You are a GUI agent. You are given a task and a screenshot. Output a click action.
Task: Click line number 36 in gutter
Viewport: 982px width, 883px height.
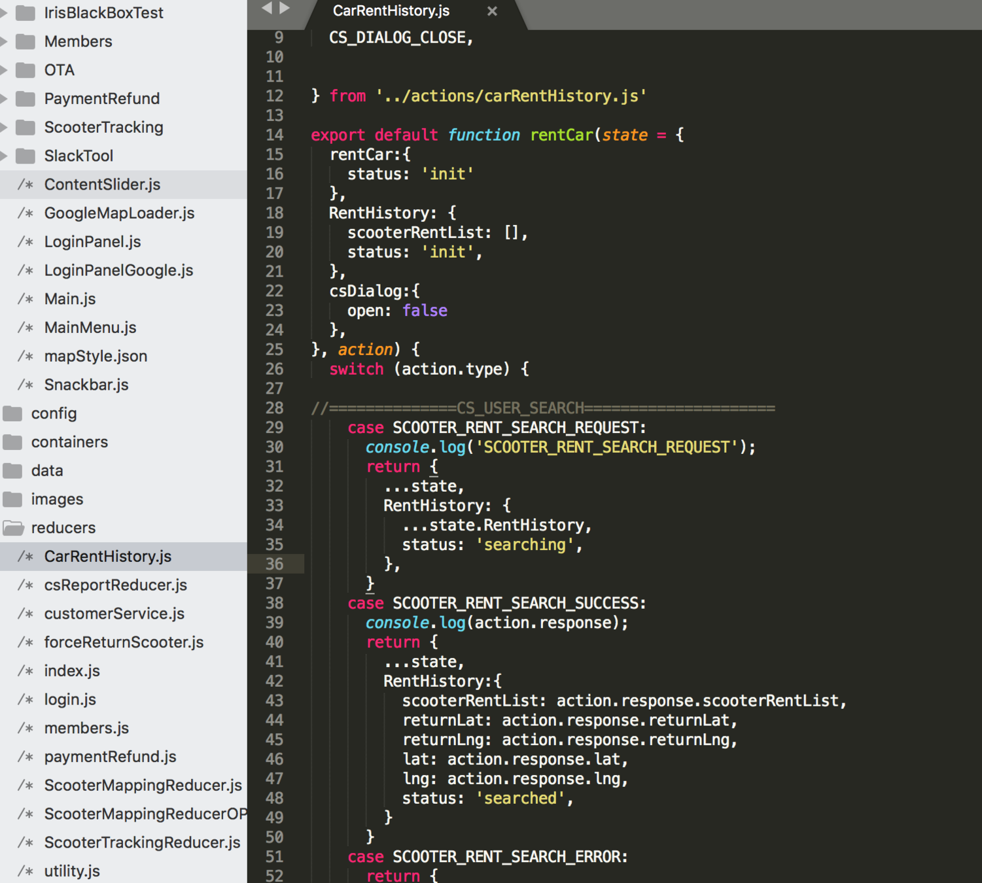pos(275,564)
